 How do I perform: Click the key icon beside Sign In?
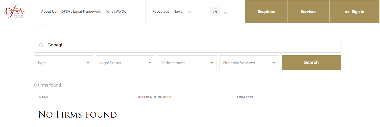[347, 12]
